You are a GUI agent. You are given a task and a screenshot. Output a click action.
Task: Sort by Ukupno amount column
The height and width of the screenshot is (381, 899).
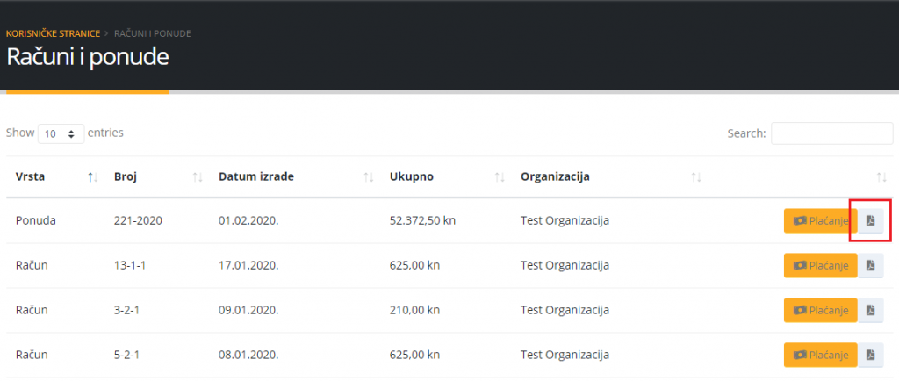pos(500,177)
